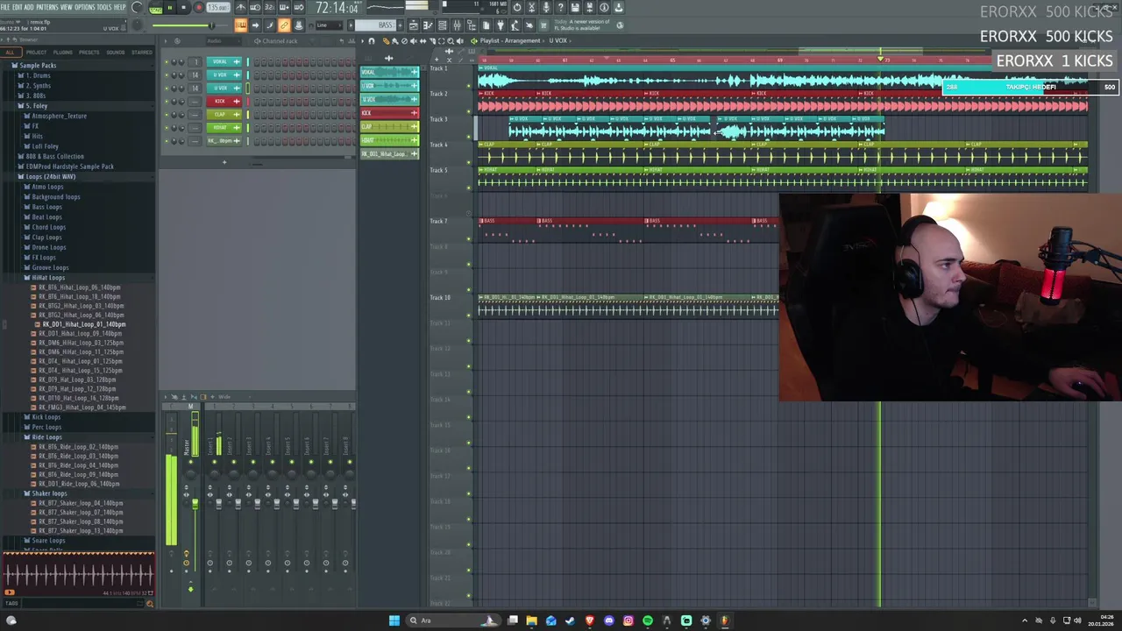Select the Paint brush tool in playlist toolbar
Screen dimensions: 1122x631
[x=394, y=41]
